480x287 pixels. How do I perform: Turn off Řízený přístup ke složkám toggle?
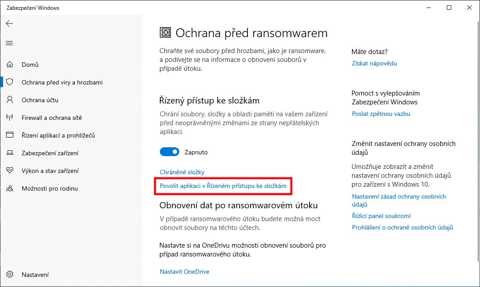[170, 152]
